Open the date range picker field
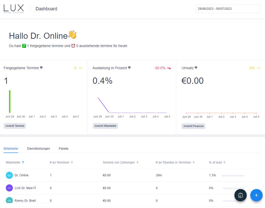This screenshot has width=265, height=208. coord(228,9)
